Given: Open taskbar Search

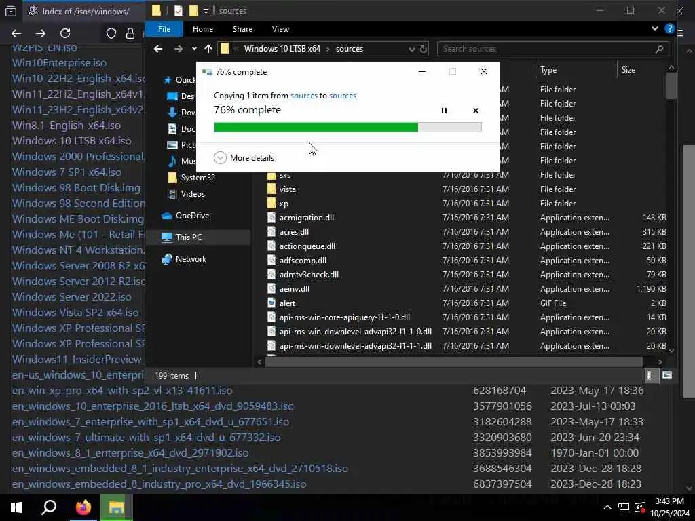Looking at the screenshot, I should pos(49,507).
